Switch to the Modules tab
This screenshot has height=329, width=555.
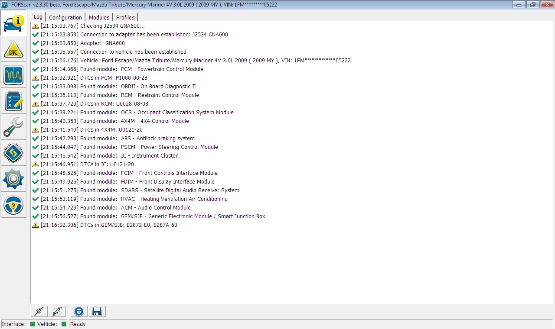coord(99,17)
